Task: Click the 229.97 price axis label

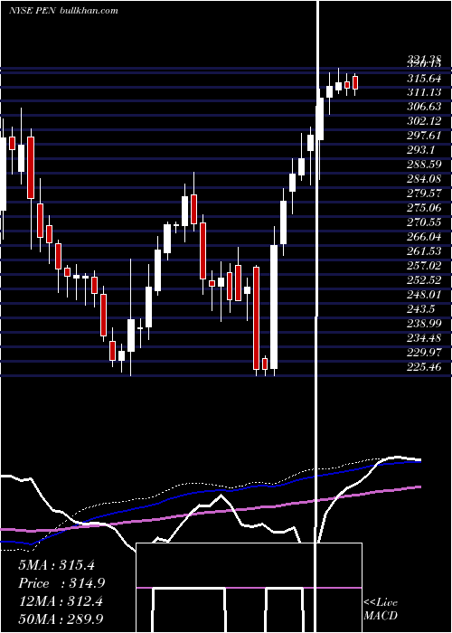Action: pos(424,352)
